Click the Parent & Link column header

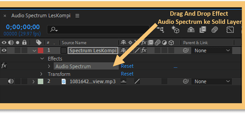click(x=195, y=43)
